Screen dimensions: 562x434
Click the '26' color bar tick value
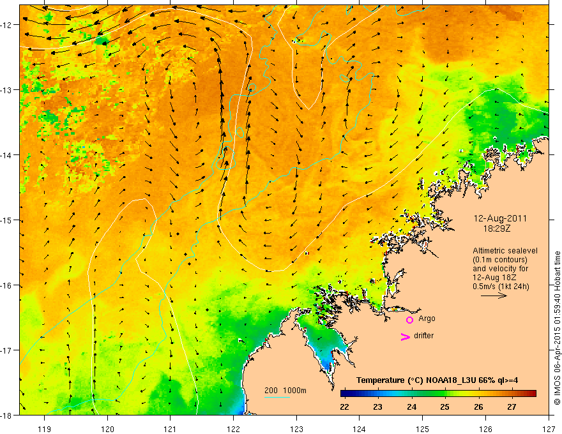478,407
